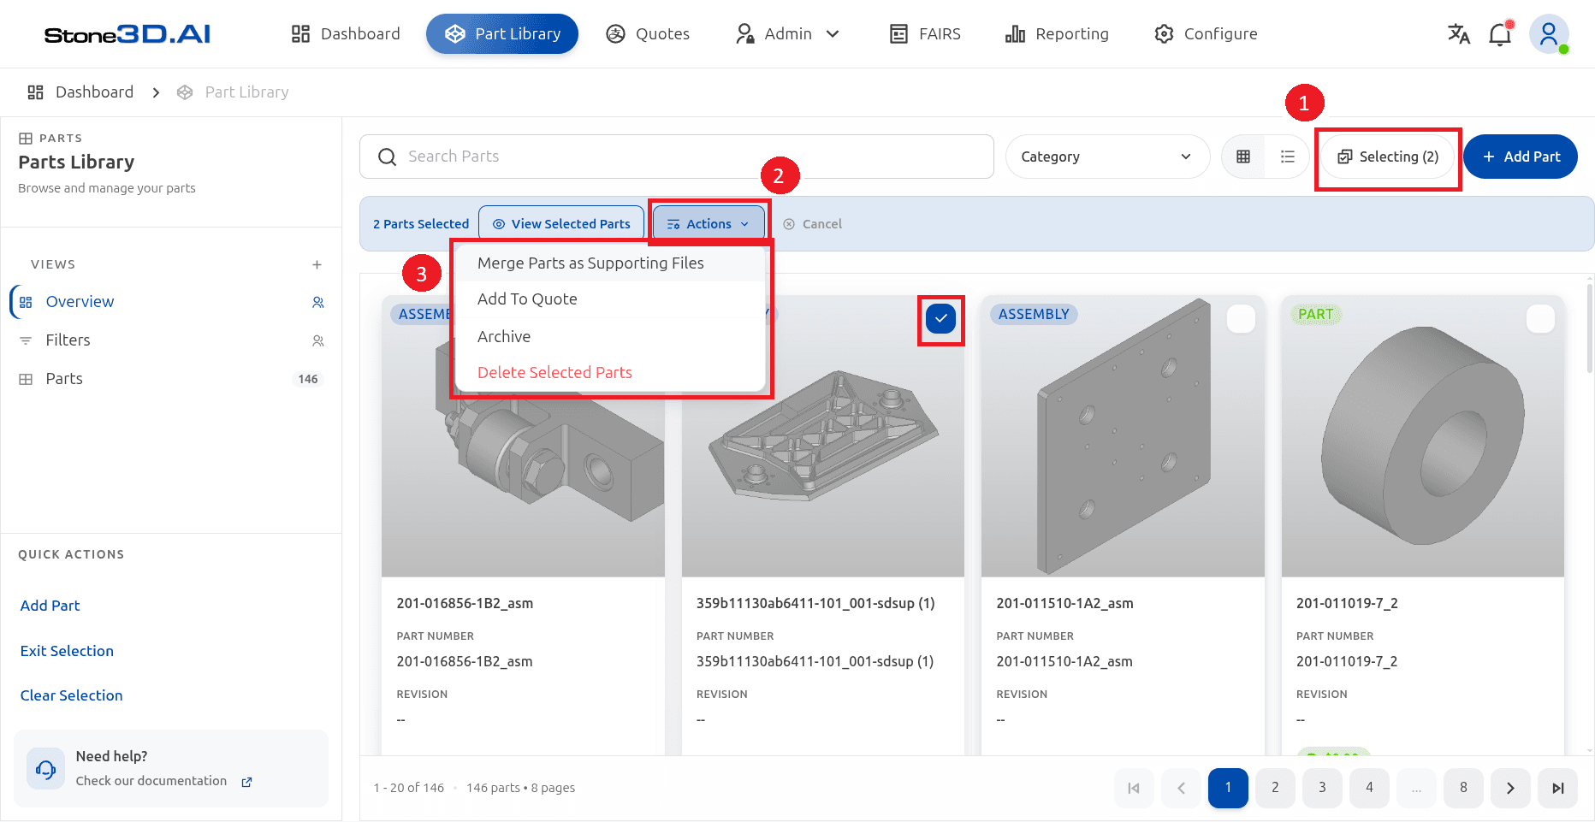Open the Category dropdown
The height and width of the screenshot is (822, 1595).
click(x=1107, y=157)
